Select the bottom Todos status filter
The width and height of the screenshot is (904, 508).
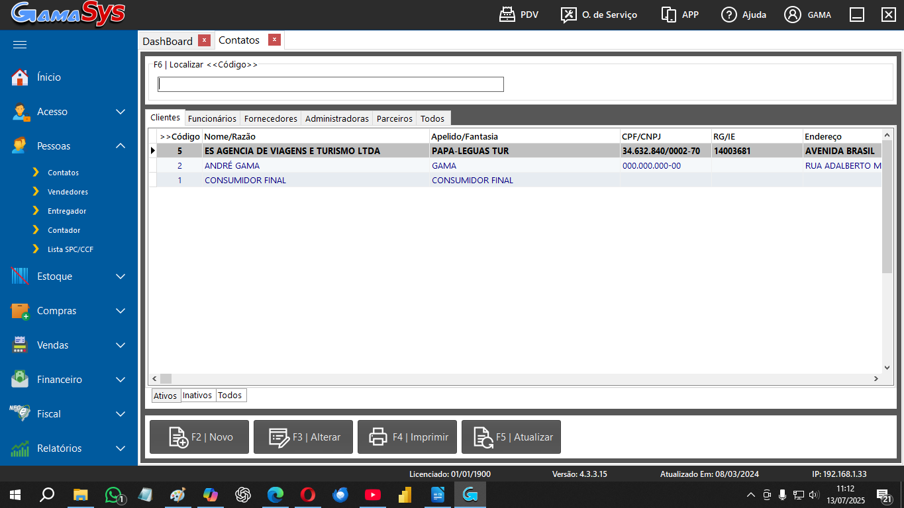pos(230,396)
